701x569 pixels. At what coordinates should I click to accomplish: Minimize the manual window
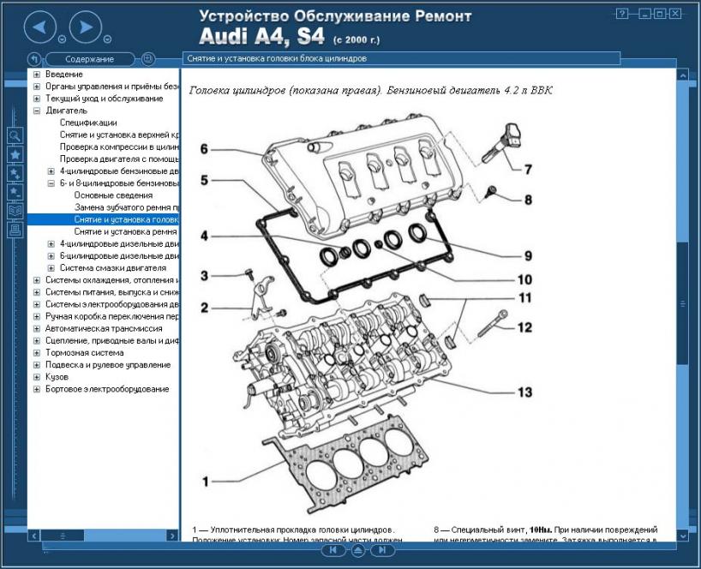(x=645, y=14)
